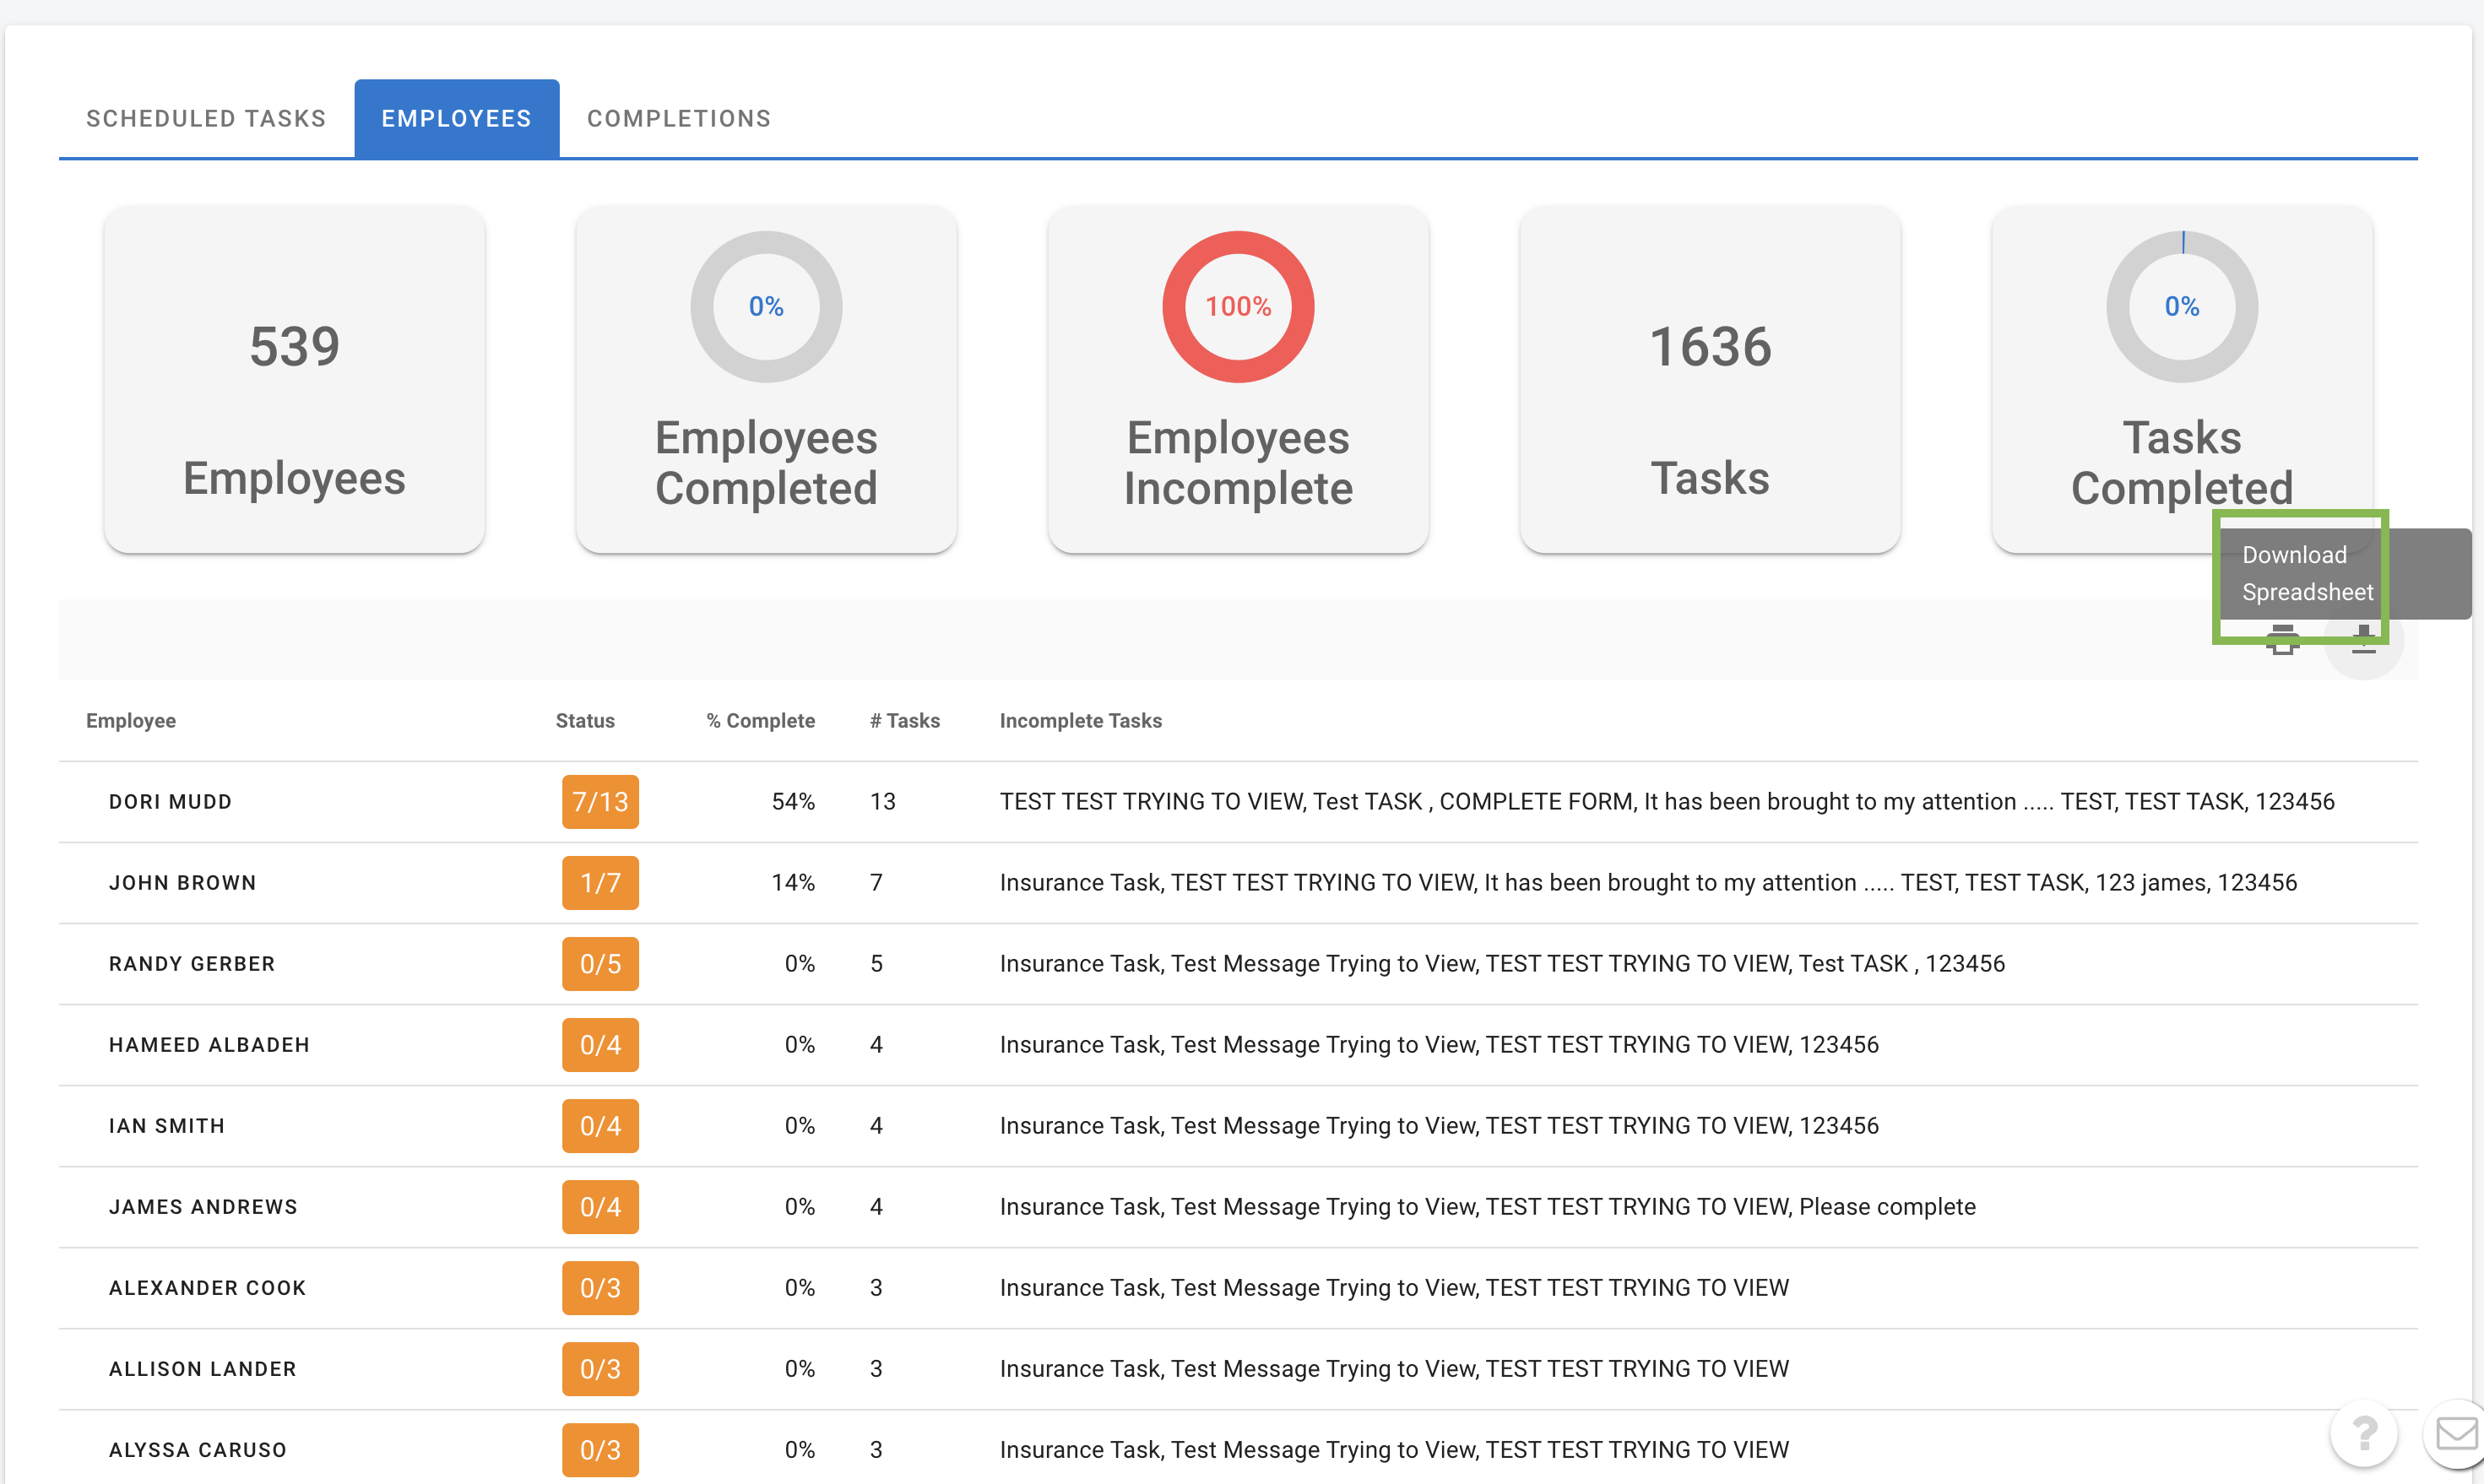Screen dimensions: 2484x1484
Task: Open employee ALYSSA CARUSO
Action: [198, 1450]
